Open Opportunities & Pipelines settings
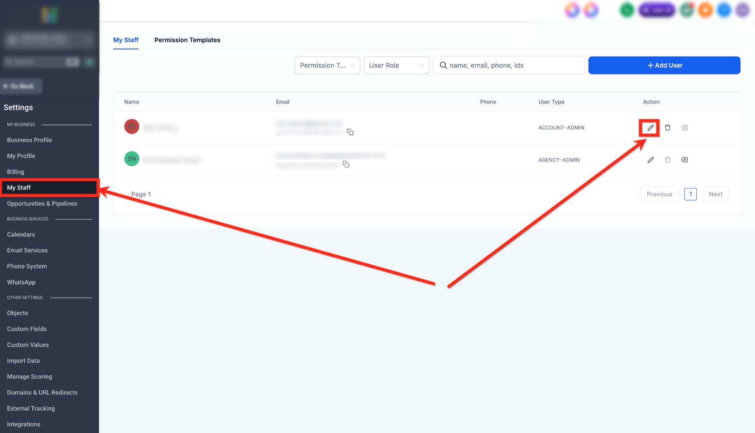This screenshot has width=755, height=433. [x=42, y=204]
